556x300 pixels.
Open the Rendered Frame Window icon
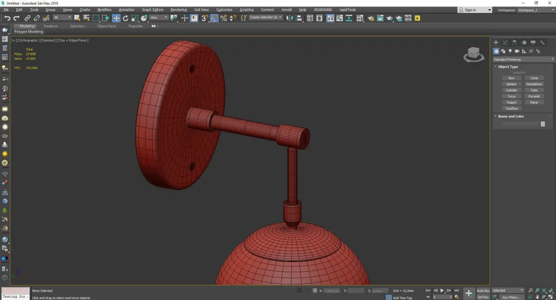point(380,18)
